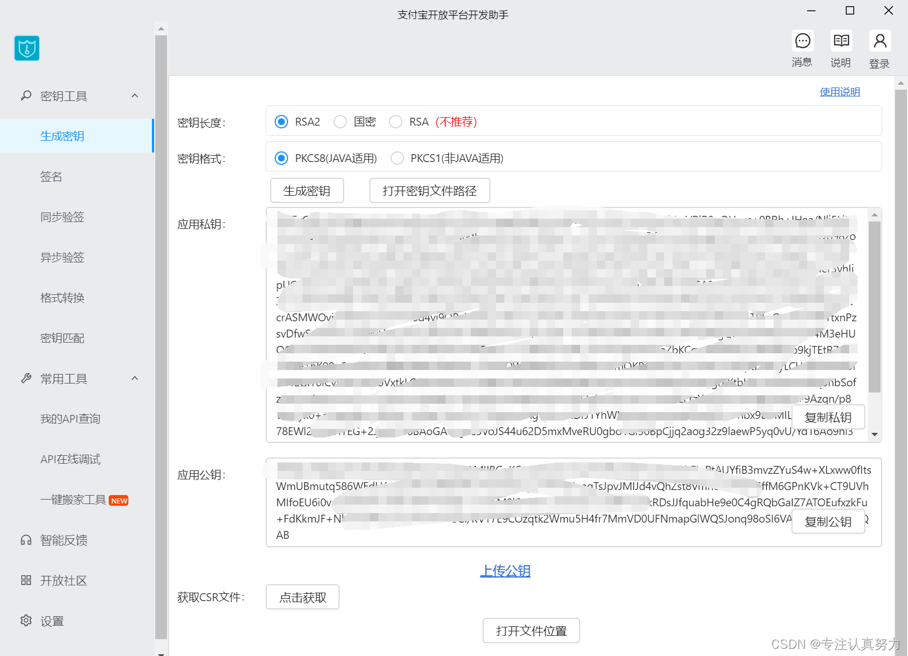This screenshot has height=656, width=908.
Task: Click the 常用工具 wrench icon
Action: click(26, 378)
